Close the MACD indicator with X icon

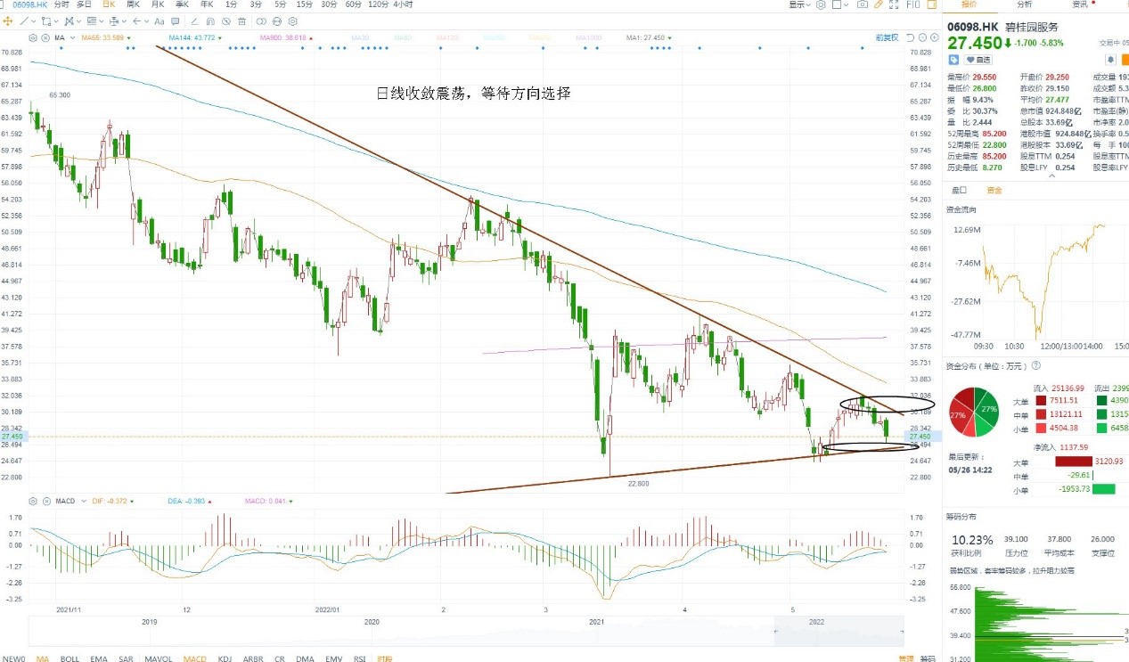pyautogui.click(x=46, y=501)
